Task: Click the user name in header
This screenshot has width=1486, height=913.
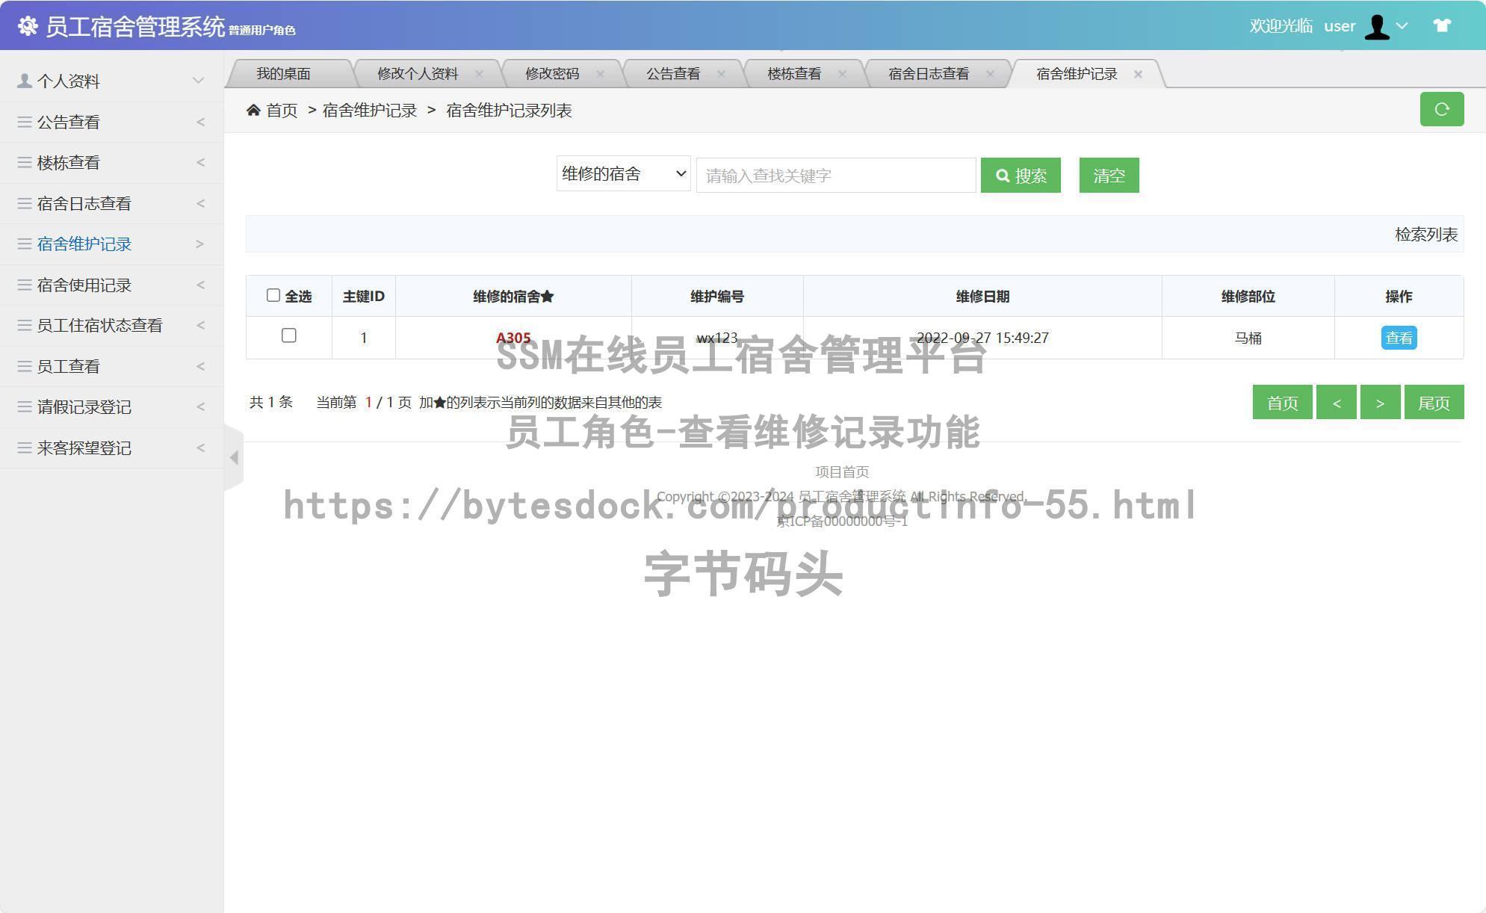Action: pyautogui.click(x=1340, y=26)
